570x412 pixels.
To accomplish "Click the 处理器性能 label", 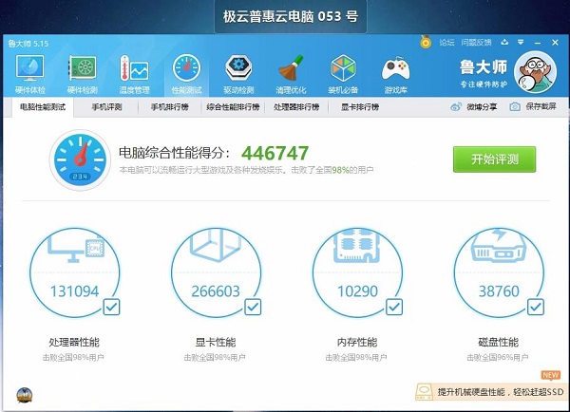I will click(x=74, y=343).
